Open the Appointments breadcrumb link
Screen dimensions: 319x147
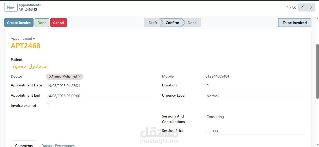pyautogui.click(x=30, y=5)
